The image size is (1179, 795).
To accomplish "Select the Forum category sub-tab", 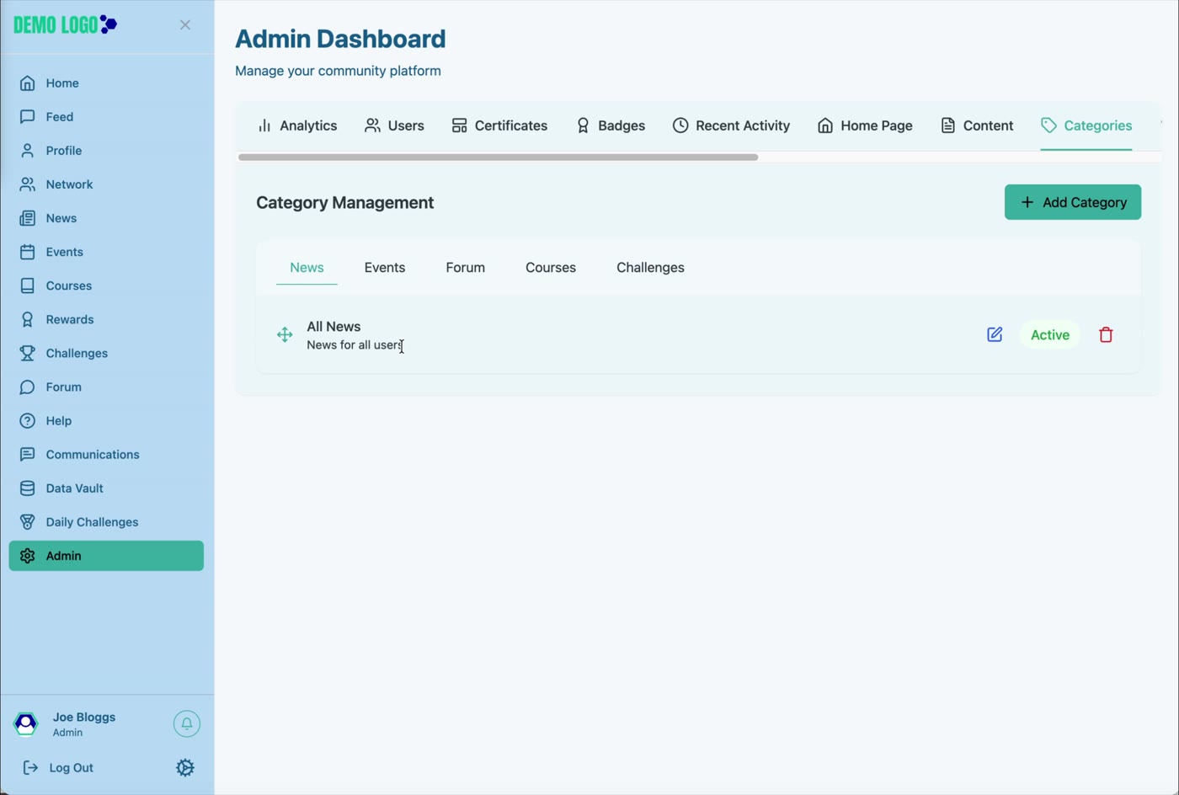I will 466,268.
